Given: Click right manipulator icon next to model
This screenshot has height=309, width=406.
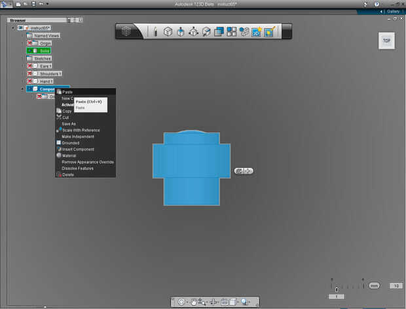Looking at the screenshot, I should (x=248, y=171).
